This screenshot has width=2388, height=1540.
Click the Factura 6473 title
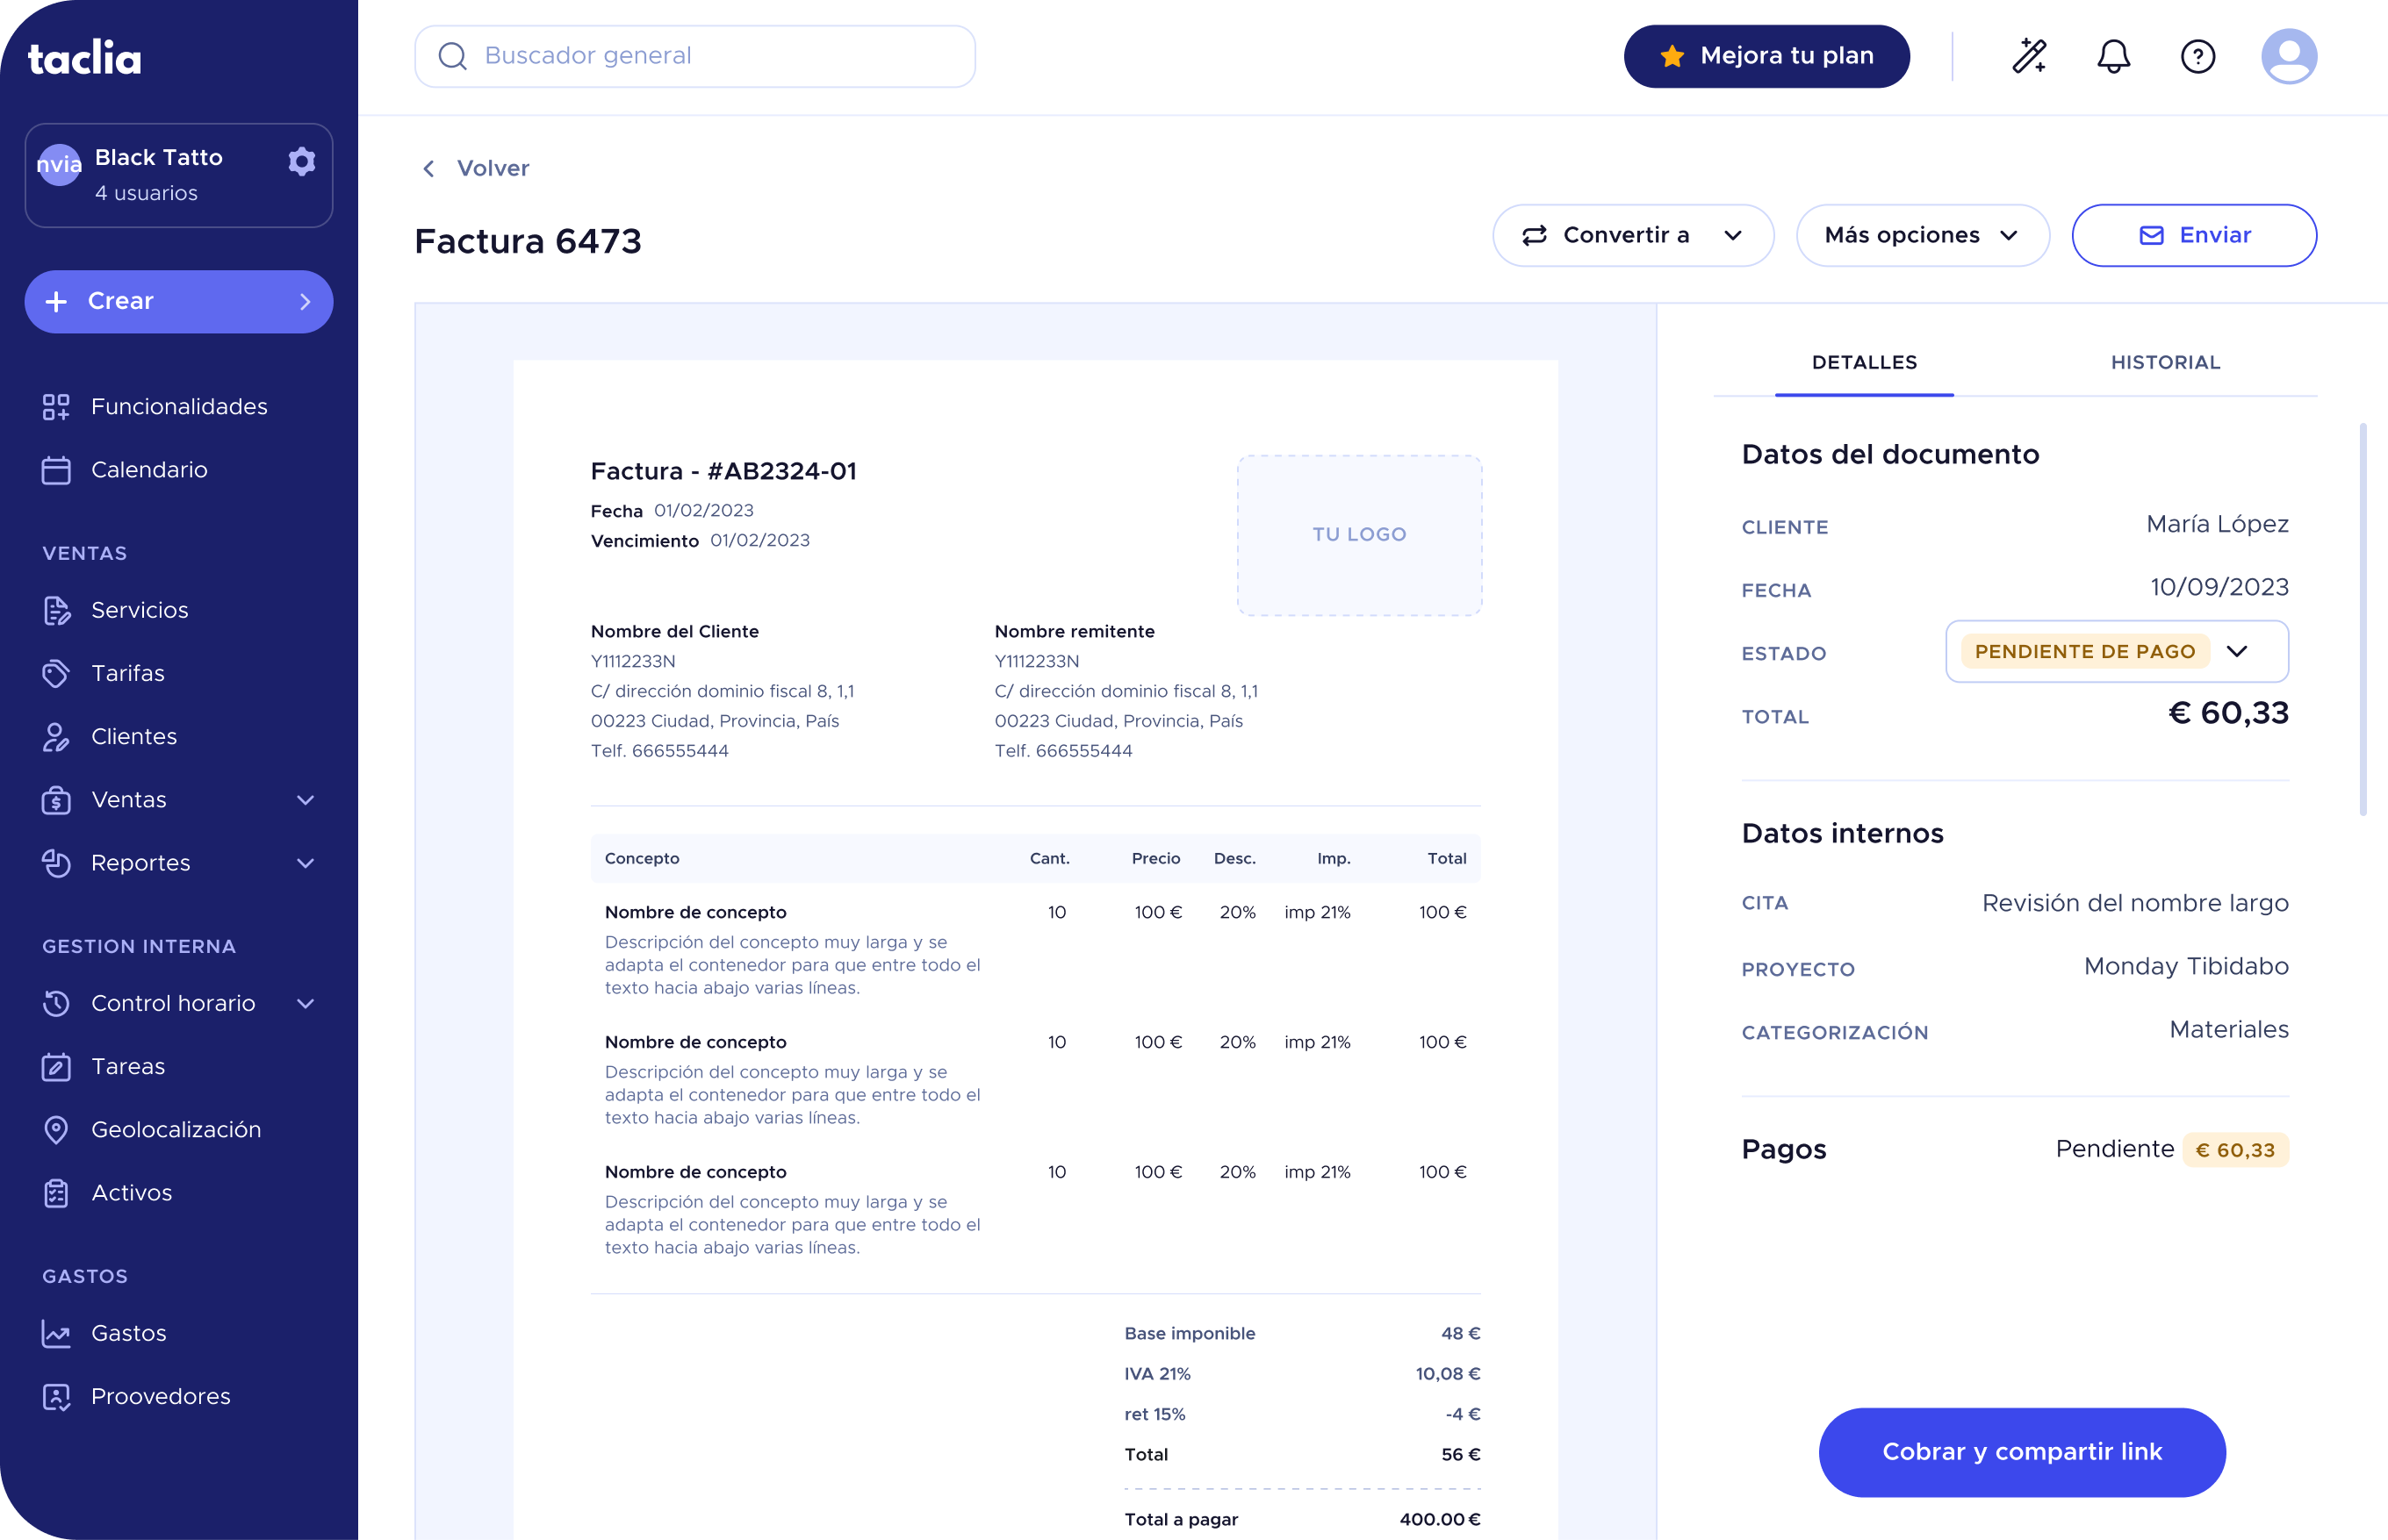(528, 241)
